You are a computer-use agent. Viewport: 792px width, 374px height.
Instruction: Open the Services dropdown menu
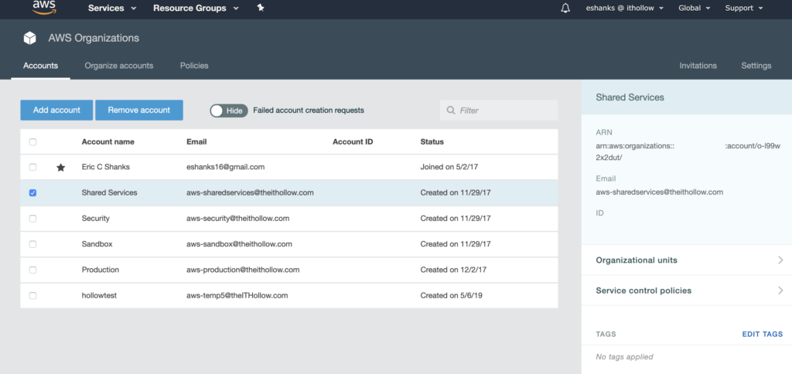[112, 8]
